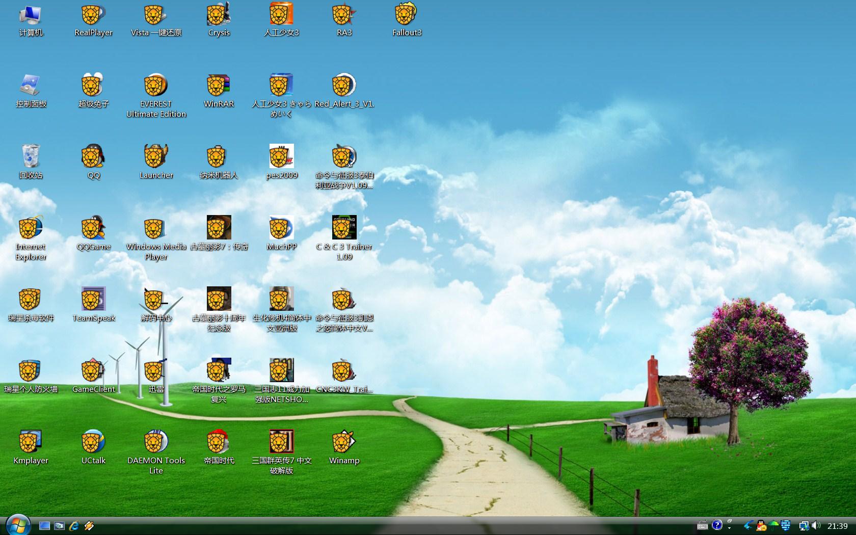Click the green umbrella Rising antivirus tray icon
This screenshot has width=856, height=535.
click(x=774, y=525)
